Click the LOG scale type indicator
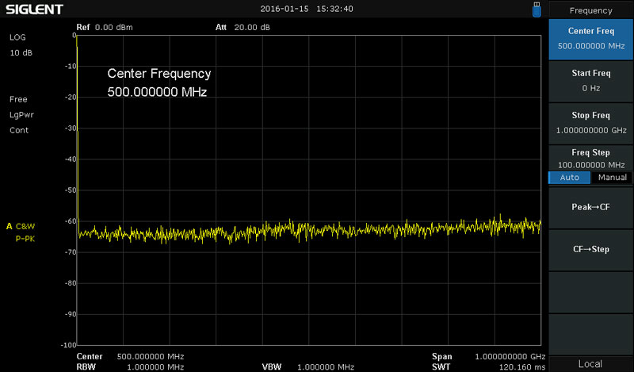The image size is (634, 372). pos(18,38)
